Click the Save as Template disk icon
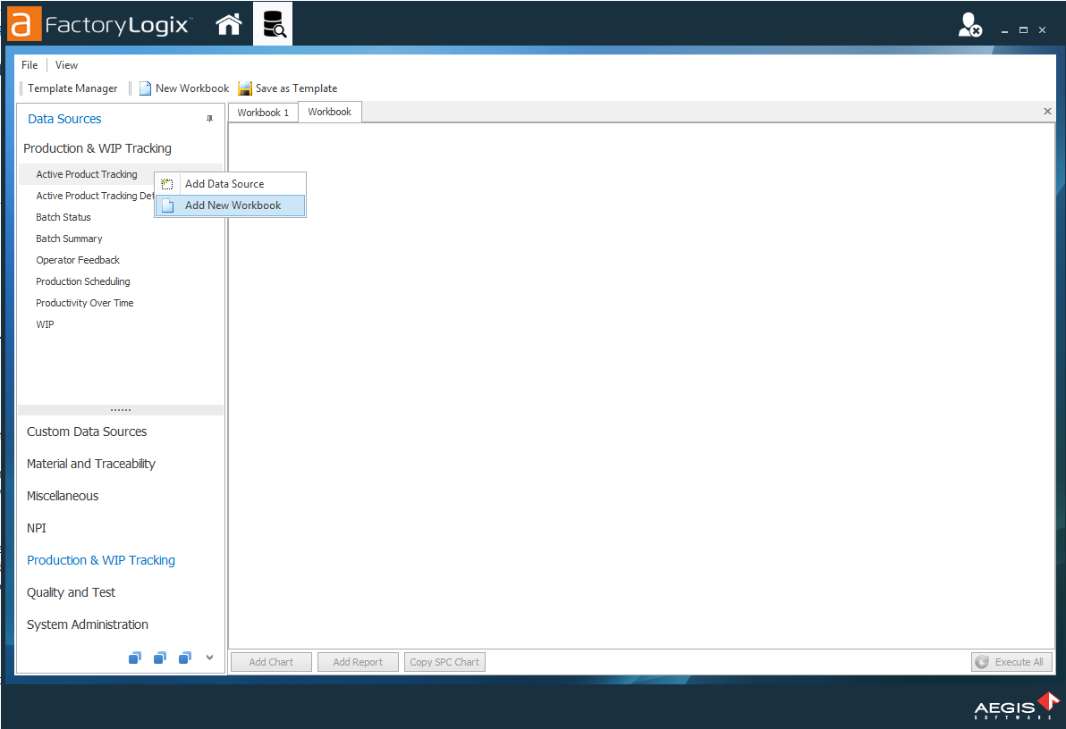This screenshot has height=729, width=1066. (244, 88)
